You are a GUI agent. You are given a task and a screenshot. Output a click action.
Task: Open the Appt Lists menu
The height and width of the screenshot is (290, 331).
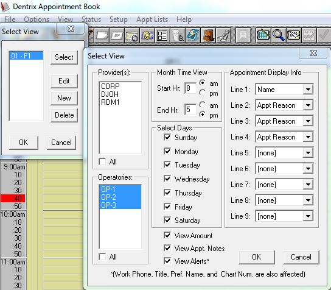coord(152,19)
